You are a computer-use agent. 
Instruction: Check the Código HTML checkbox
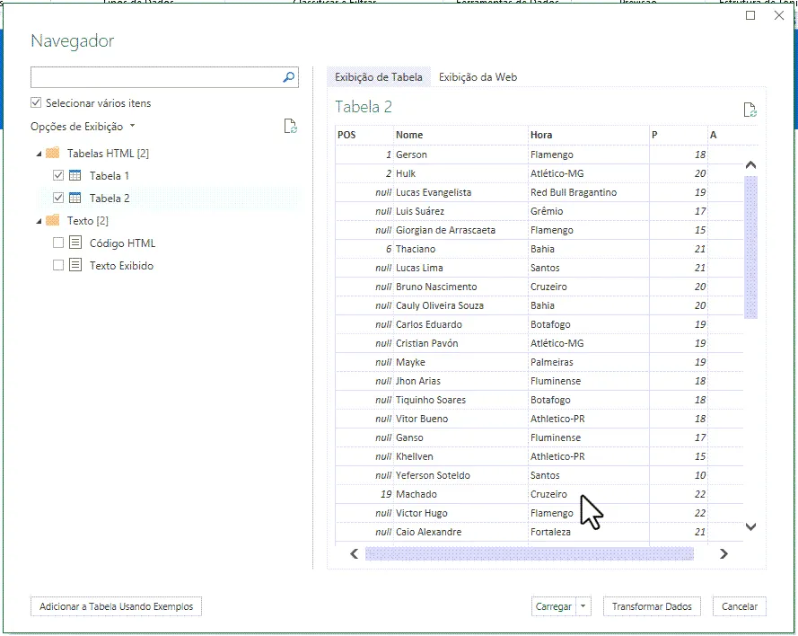point(58,243)
